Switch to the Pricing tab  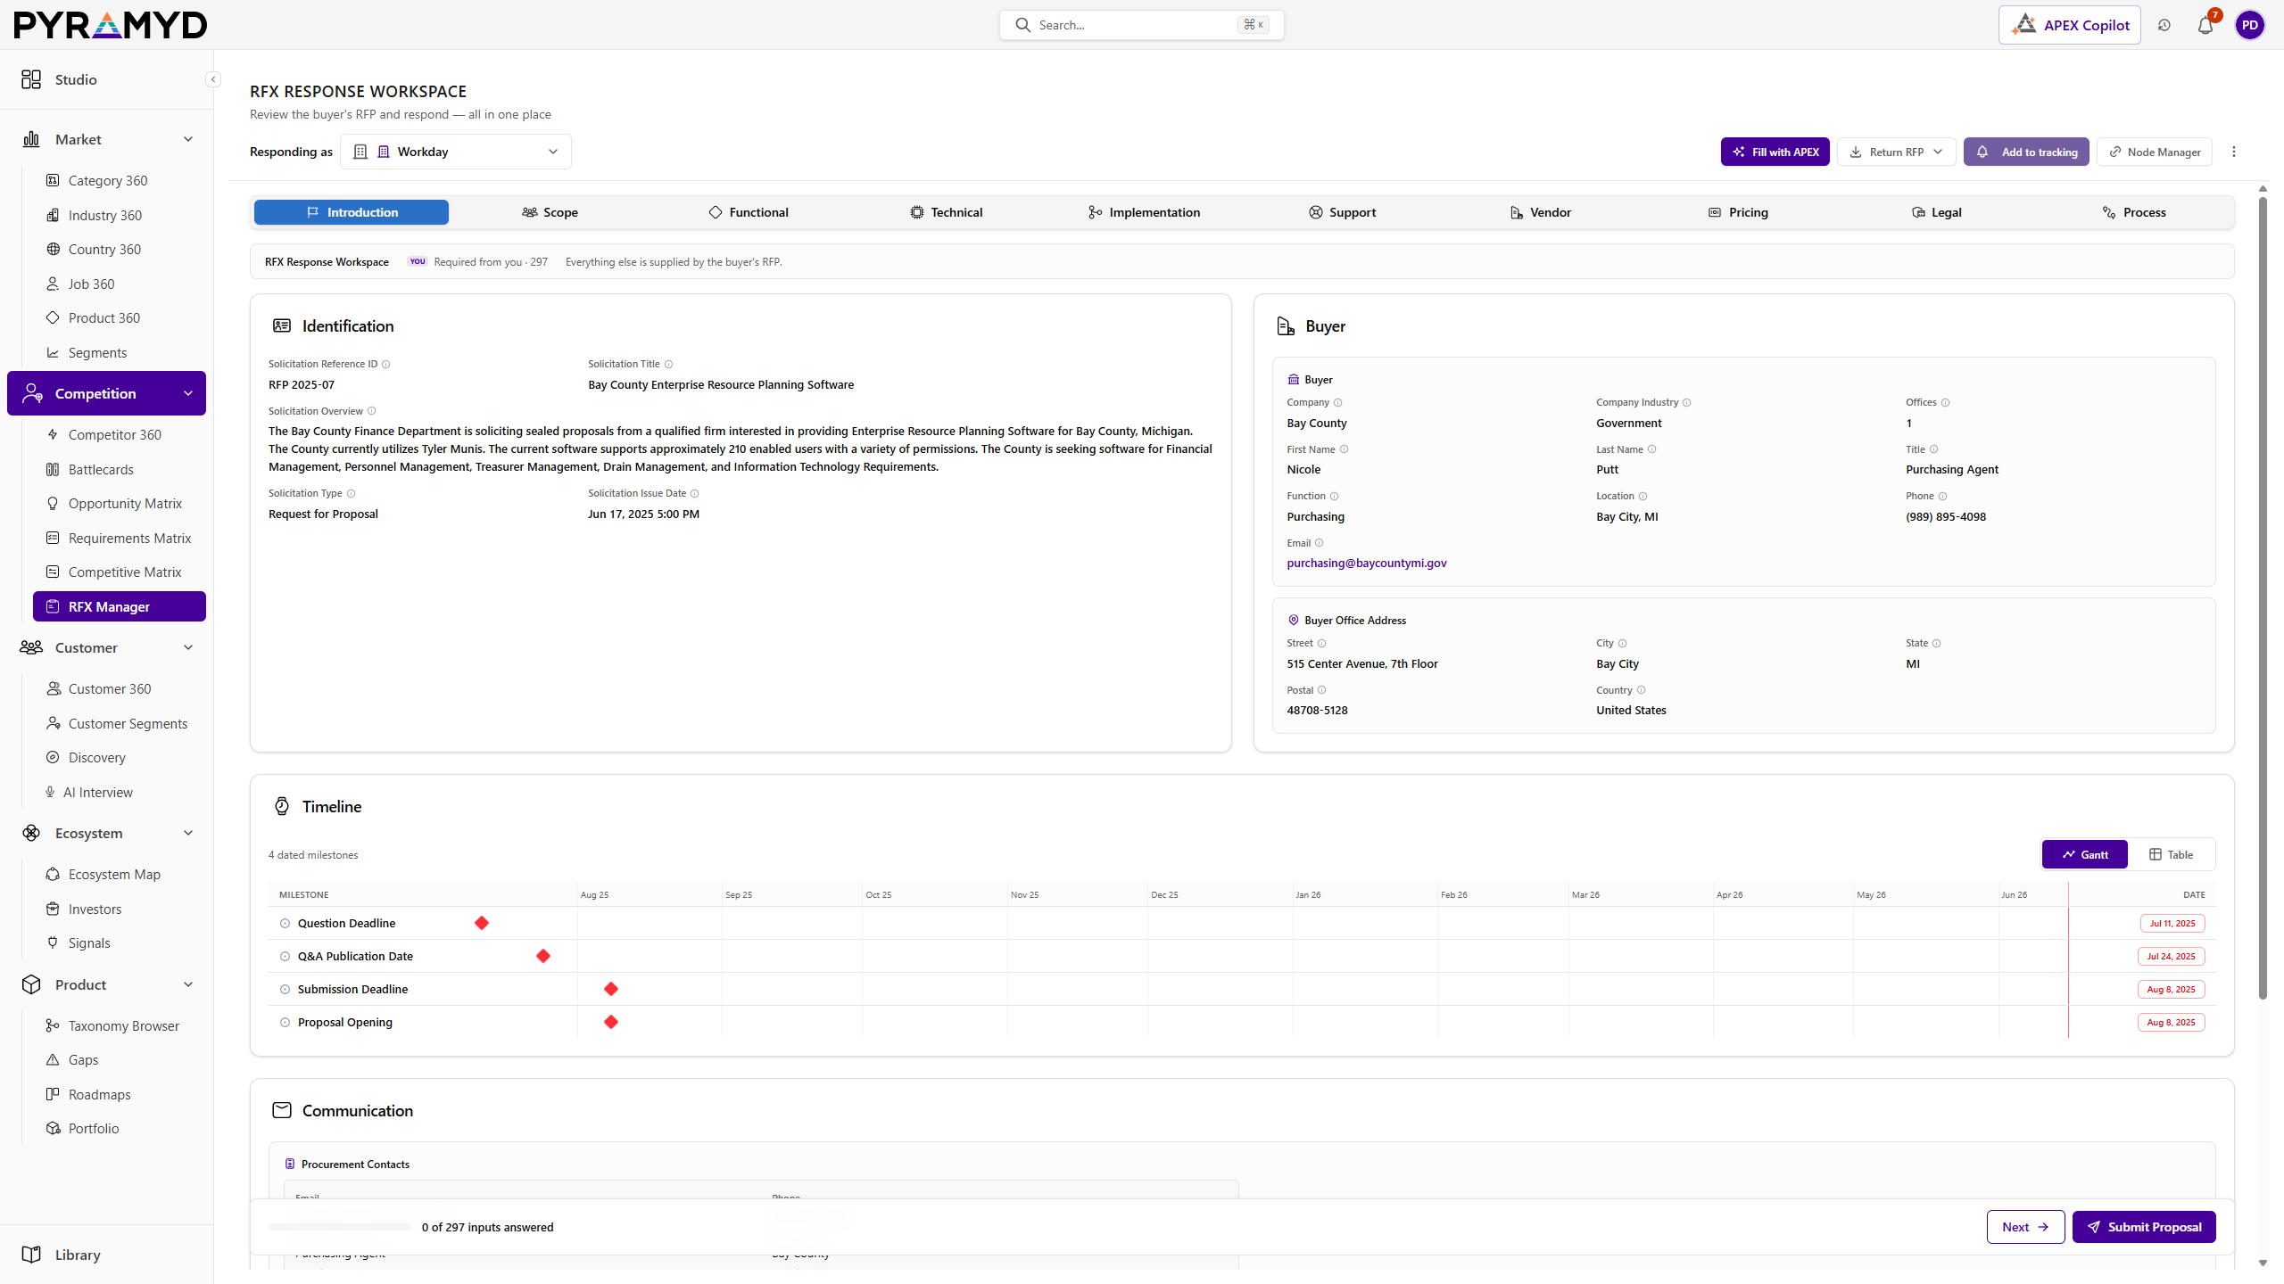coord(1738,212)
